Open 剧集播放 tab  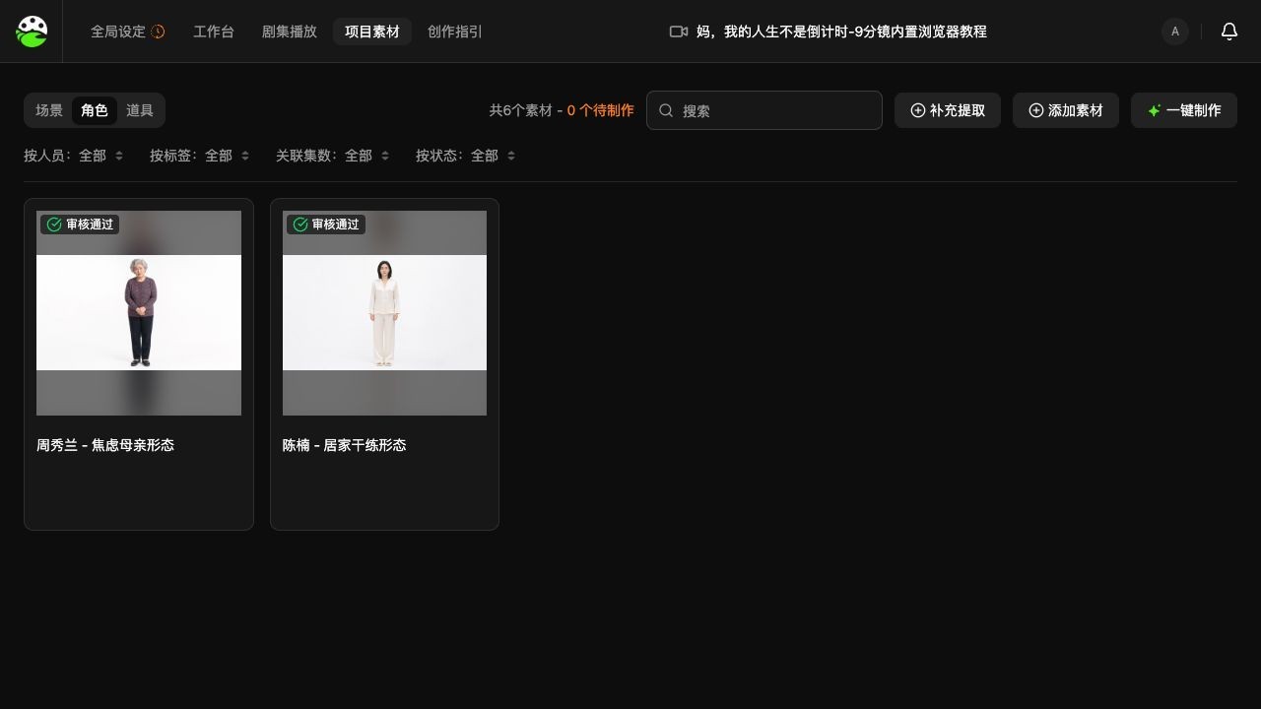point(290,32)
